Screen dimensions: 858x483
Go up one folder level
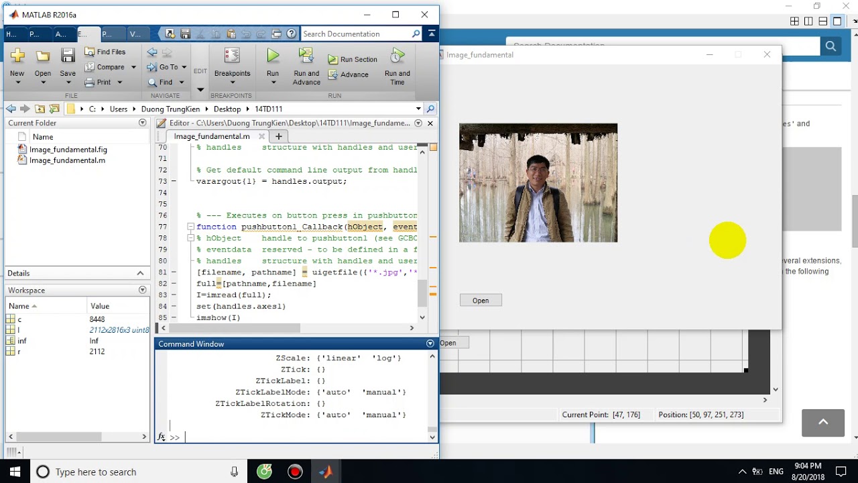tap(40, 109)
